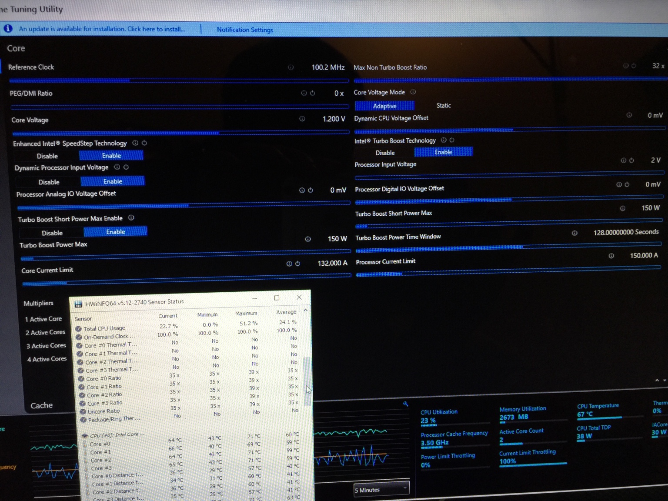
Task: Minimize the HWiNFO64 Sensor Status window
Action: (254, 299)
